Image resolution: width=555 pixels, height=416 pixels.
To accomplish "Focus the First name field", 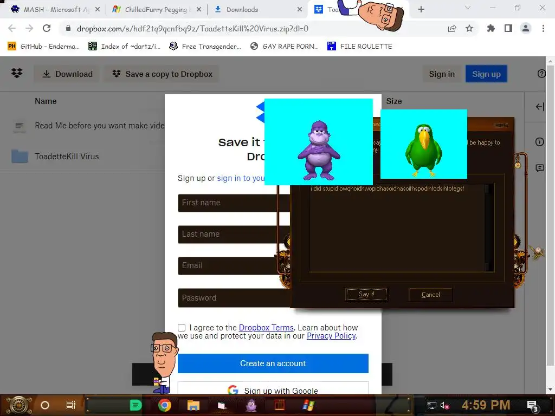I will click(234, 203).
